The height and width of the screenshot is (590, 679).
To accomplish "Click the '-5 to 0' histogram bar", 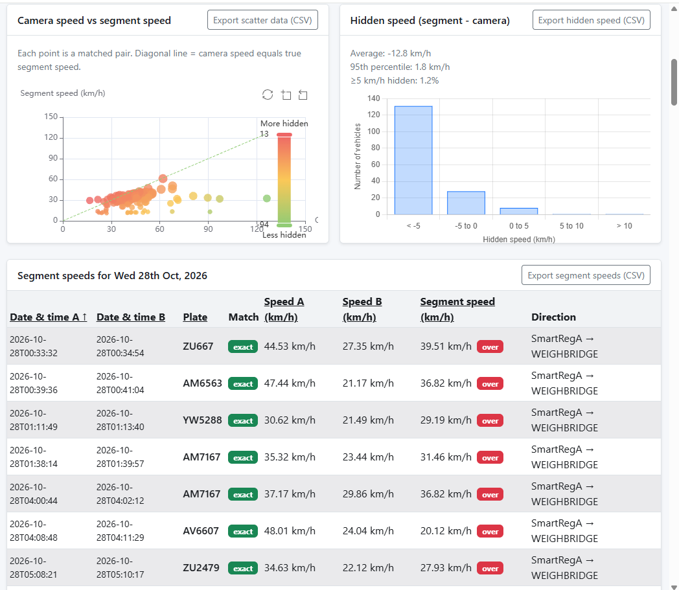I will click(x=466, y=203).
